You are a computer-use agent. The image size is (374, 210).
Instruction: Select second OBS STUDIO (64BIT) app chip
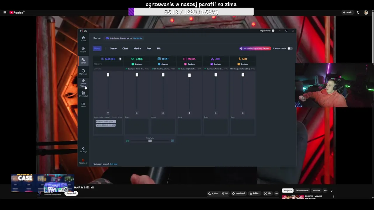pos(106,125)
